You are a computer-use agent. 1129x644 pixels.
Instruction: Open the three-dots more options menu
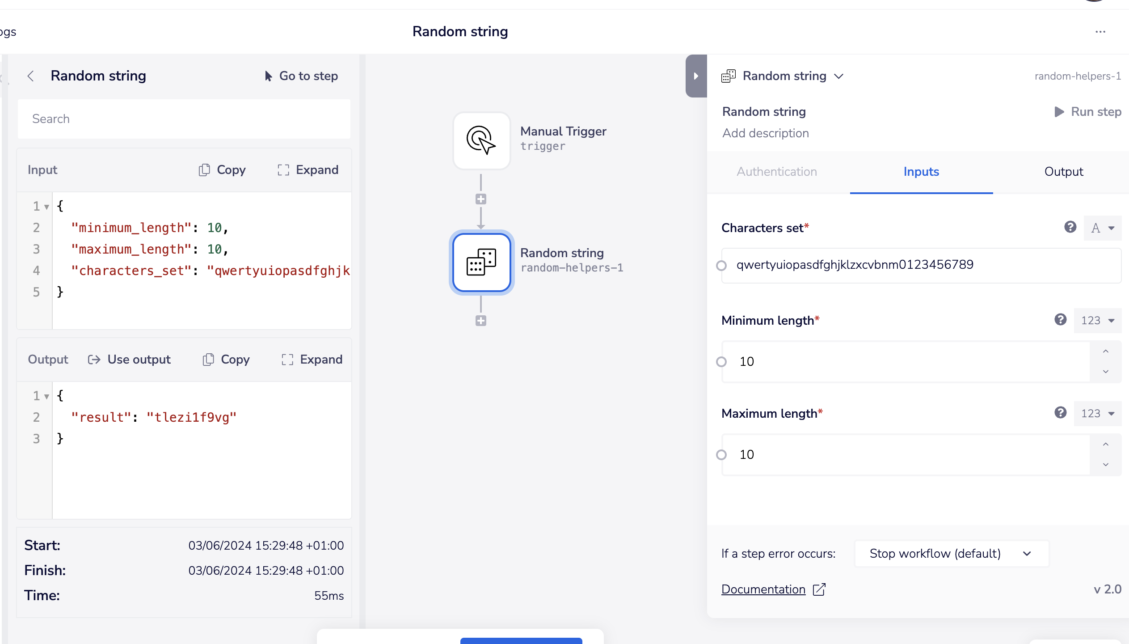point(1100,32)
